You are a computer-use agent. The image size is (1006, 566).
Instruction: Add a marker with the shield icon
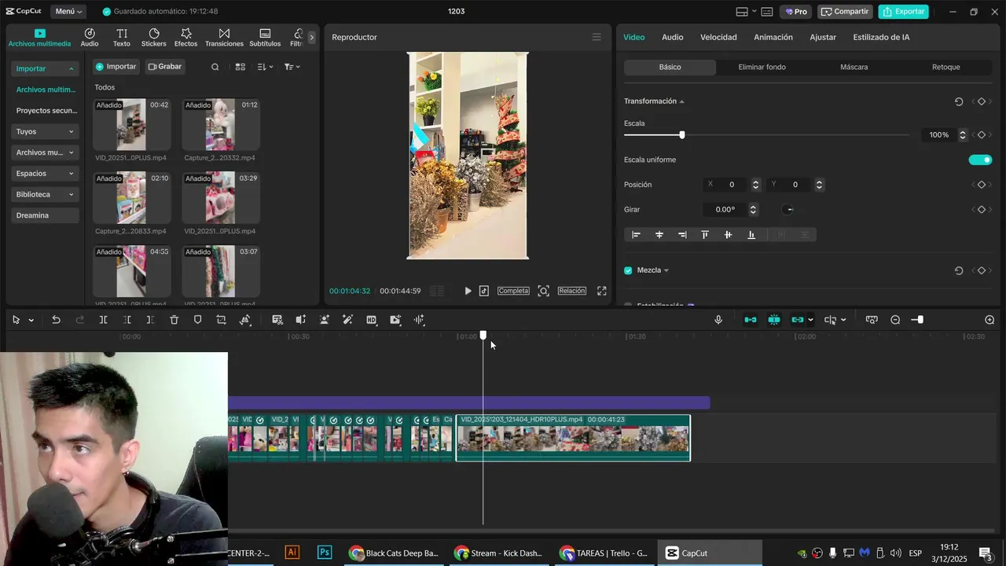pos(198,320)
